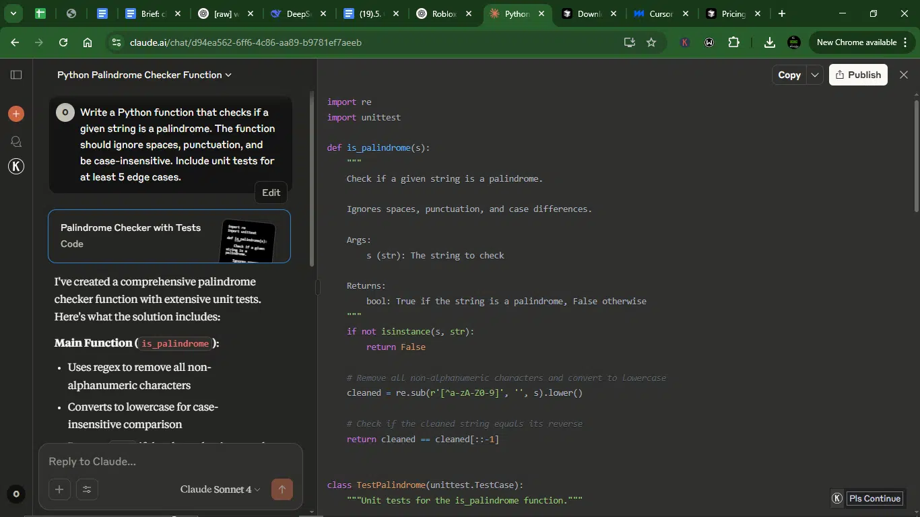The width and height of the screenshot is (920, 517).
Task: Click the 'return cleaned == cleaned[::-1]' line
Action: (x=423, y=439)
